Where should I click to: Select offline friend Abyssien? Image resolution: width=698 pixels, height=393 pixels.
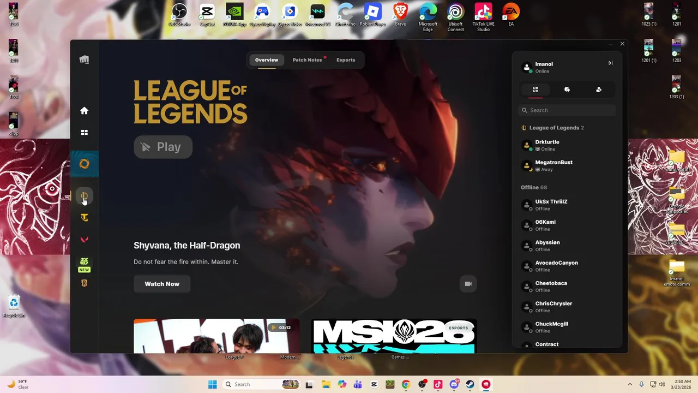point(567,246)
